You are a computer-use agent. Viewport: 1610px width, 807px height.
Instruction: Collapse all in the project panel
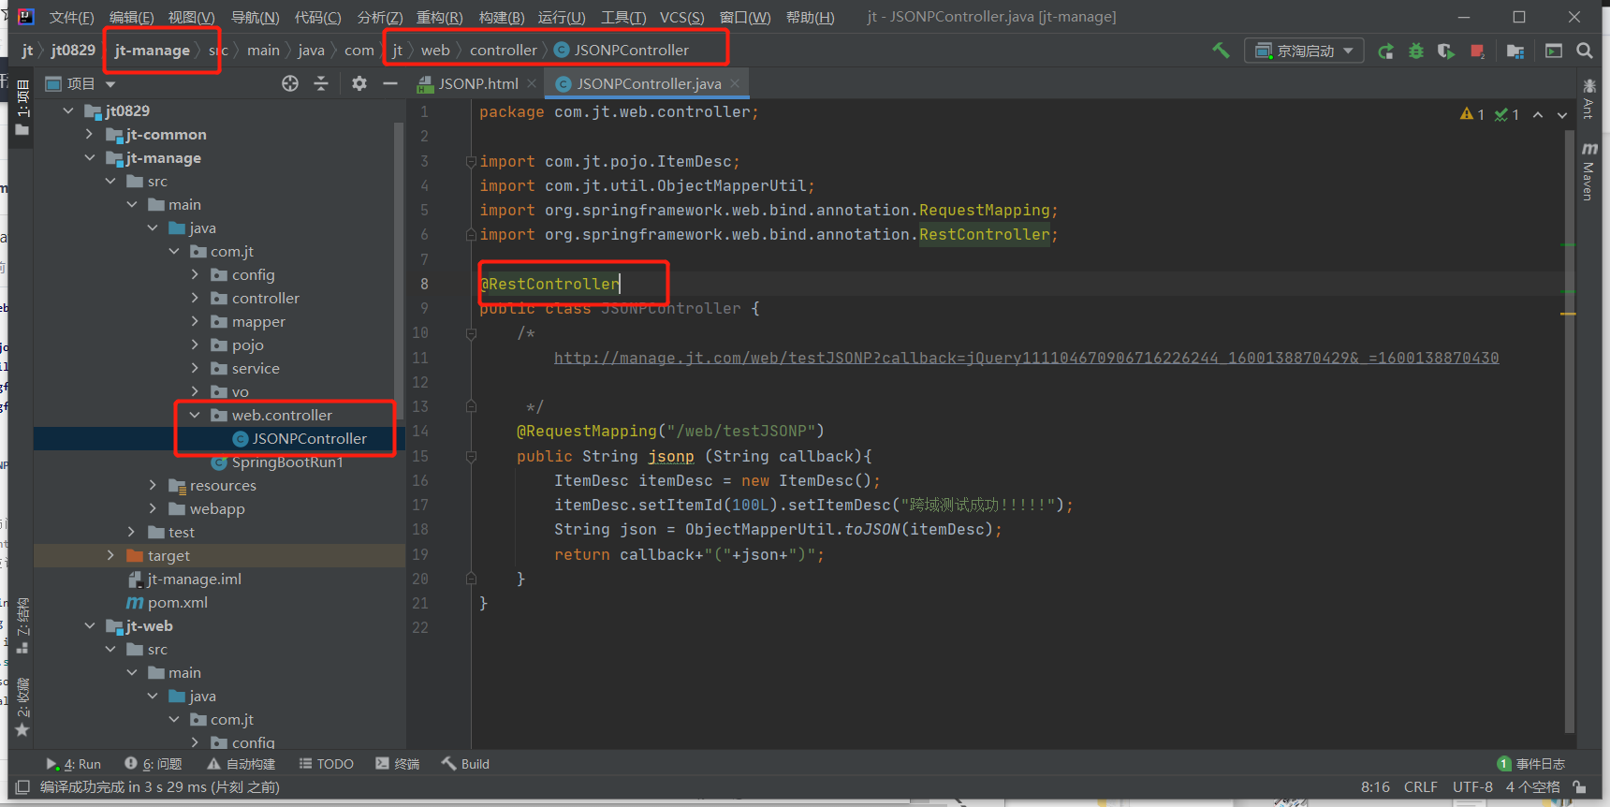321,83
